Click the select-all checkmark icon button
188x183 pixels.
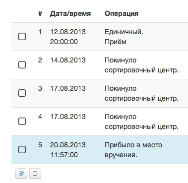tap(21, 174)
